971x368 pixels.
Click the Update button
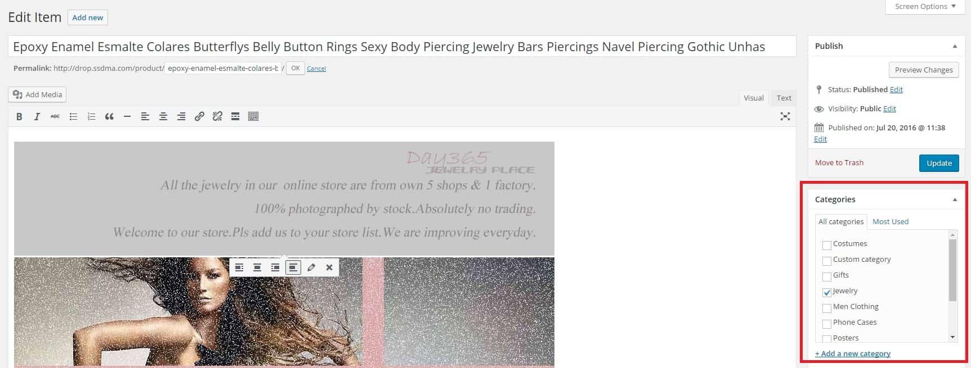pos(939,163)
